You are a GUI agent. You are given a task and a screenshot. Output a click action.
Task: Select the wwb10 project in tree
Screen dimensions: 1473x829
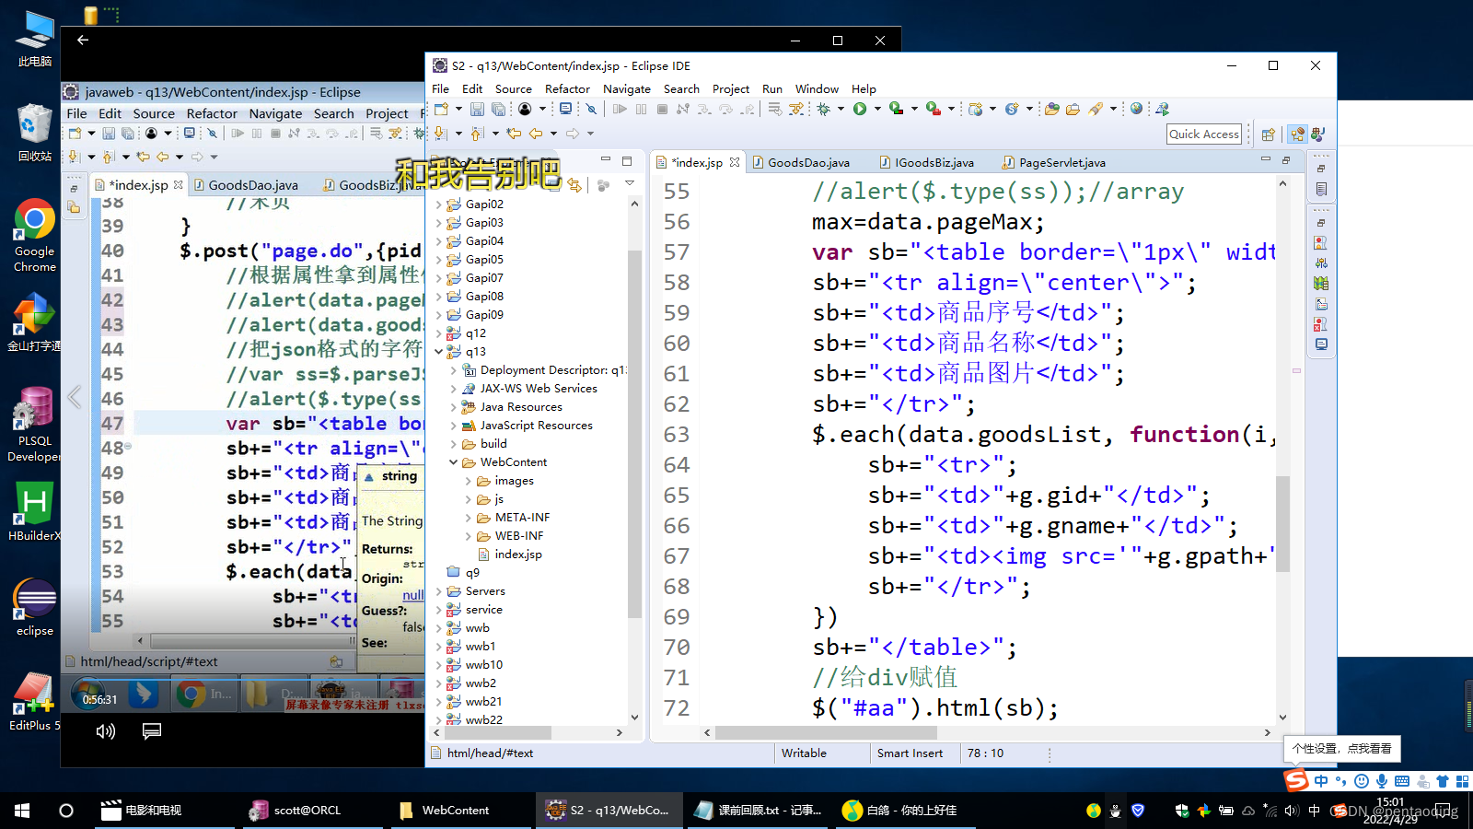tap(483, 664)
